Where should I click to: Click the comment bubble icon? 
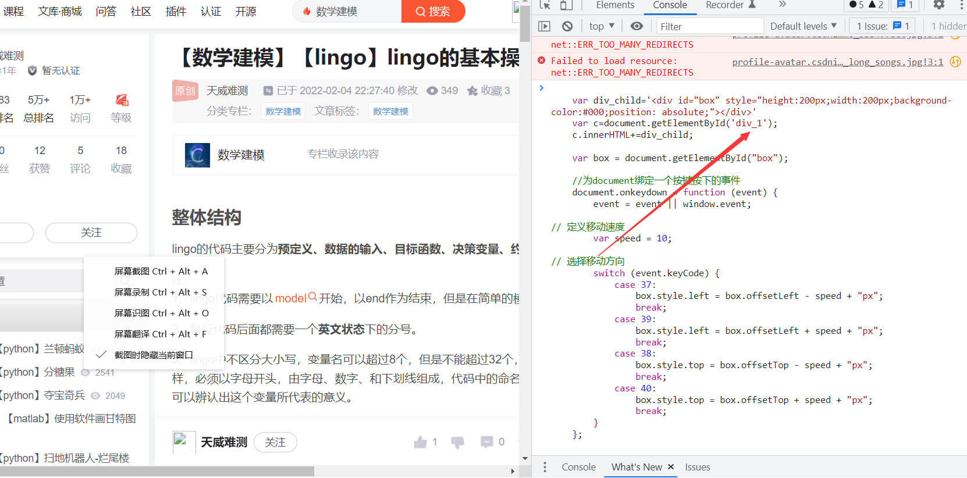point(487,442)
